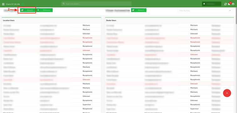Screen dimensions: 237x113
Task: Open the user account profile icon
Action: (233, 4)
